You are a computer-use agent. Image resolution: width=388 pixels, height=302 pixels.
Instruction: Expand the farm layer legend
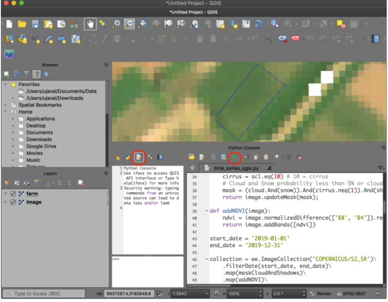tap(6, 193)
